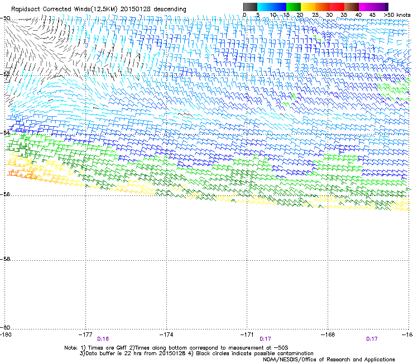Click the '-177' longitude axis label

[85, 335]
